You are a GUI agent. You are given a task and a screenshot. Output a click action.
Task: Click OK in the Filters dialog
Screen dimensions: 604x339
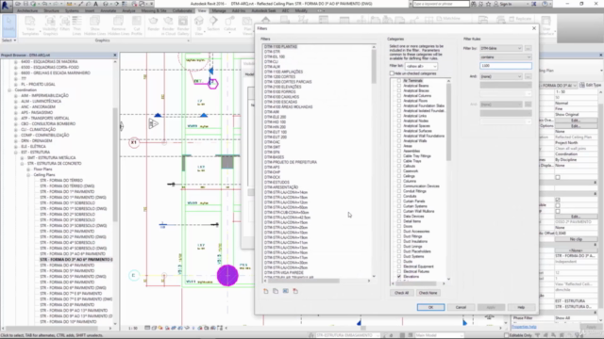(430, 307)
